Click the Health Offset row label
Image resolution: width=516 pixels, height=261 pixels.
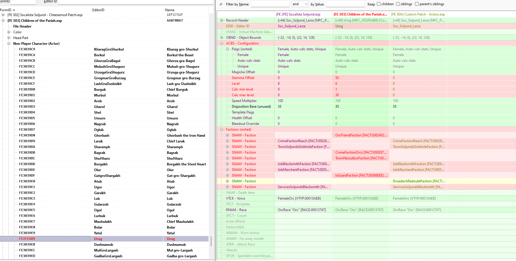(x=242, y=118)
